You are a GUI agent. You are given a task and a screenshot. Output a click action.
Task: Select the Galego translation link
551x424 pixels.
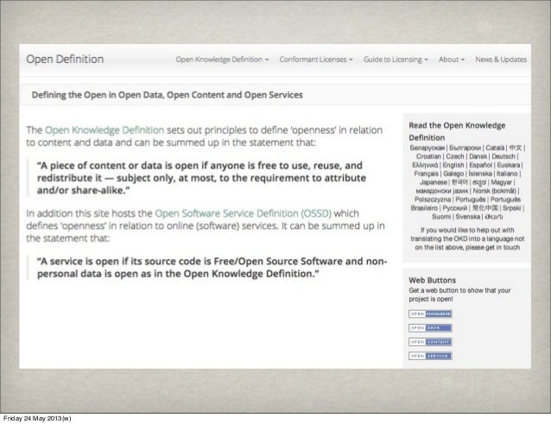click(x=453, y=174)
